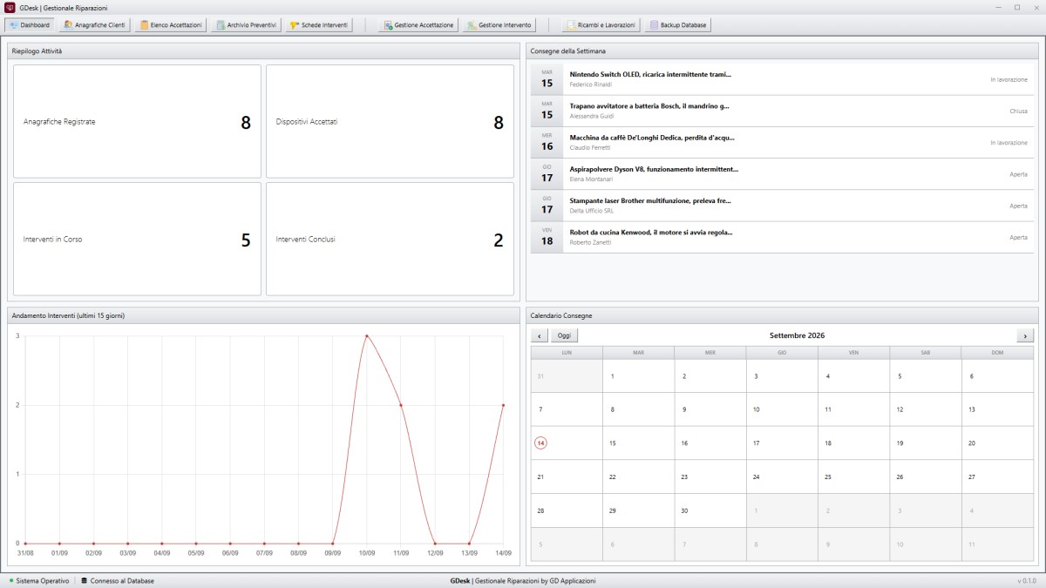The image size is (1046, 588).
Task: Go to previous month in calendar
Action: [540, 335]
